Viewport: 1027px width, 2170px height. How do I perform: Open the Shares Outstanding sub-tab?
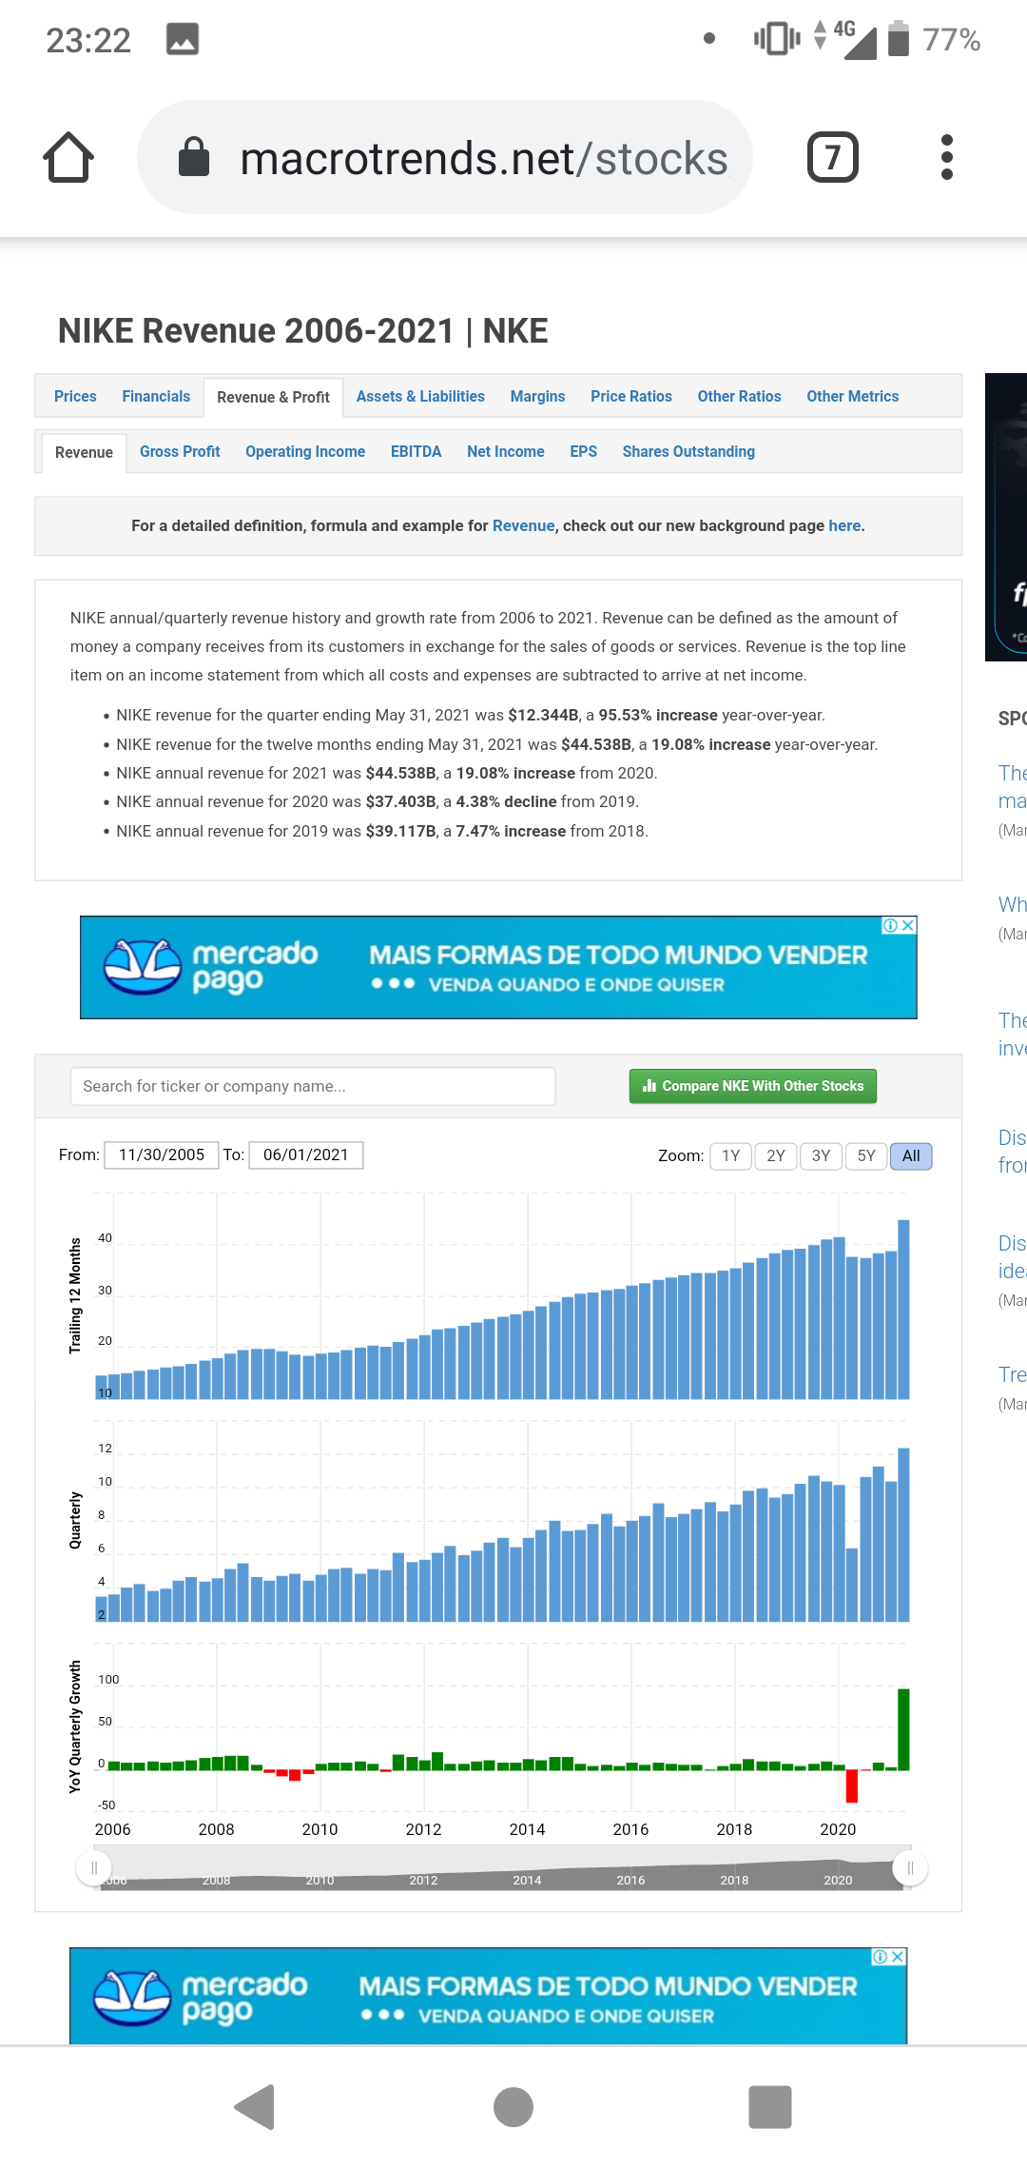688,451
